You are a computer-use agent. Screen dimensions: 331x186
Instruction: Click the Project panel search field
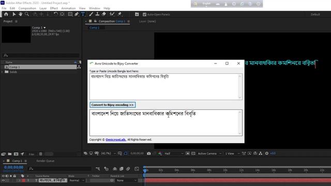tap(41, 55)
